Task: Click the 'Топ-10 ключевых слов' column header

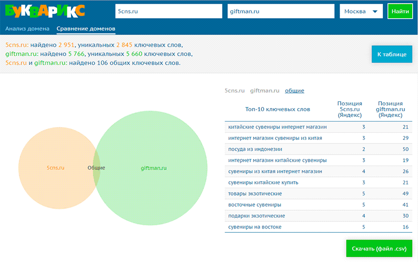Action: (277, 109)
